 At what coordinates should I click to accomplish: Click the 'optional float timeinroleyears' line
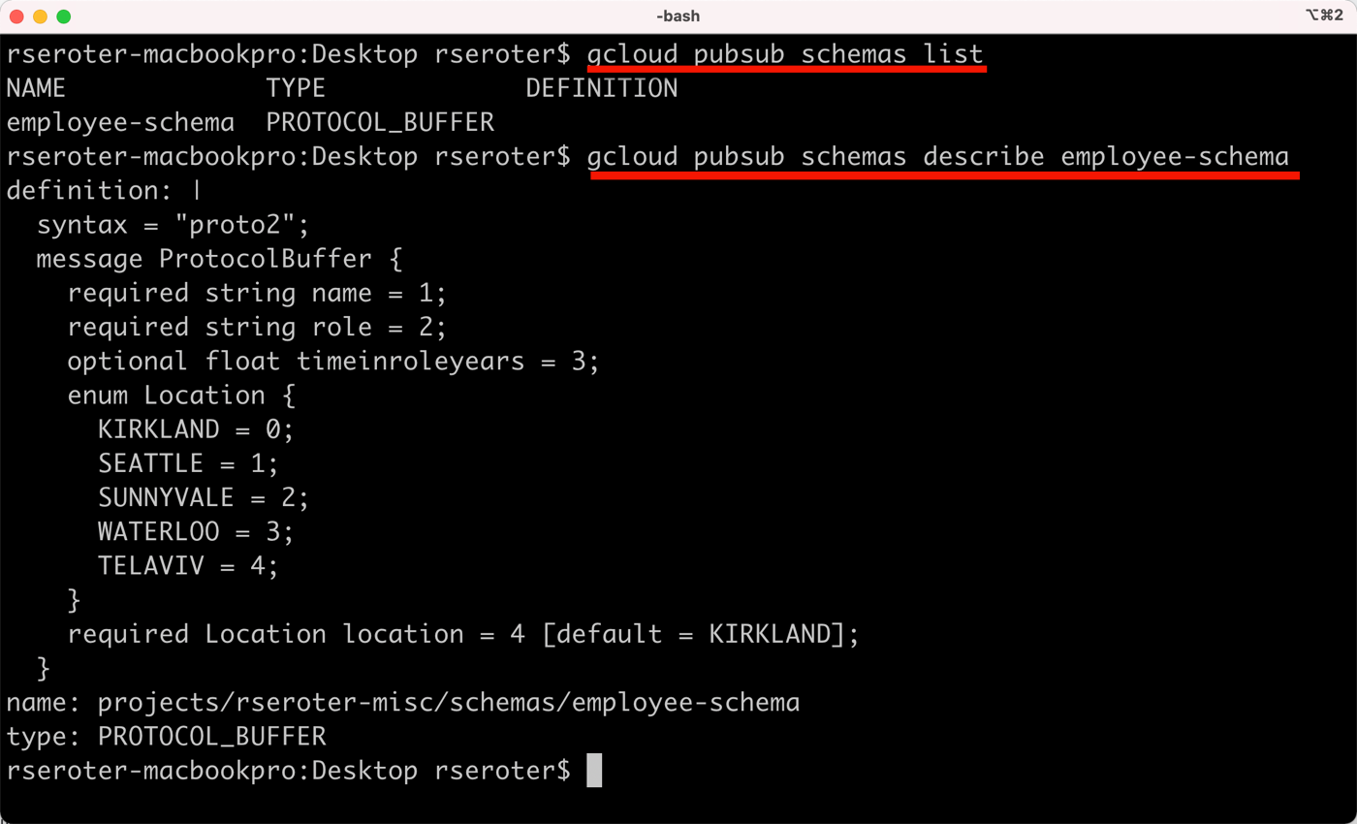(333, 362)
